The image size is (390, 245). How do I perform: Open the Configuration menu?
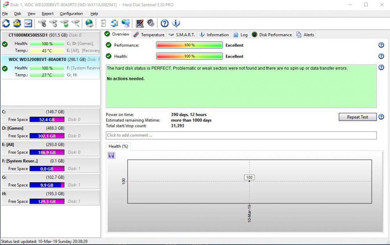pyautogui.click(x=71, y=14)
